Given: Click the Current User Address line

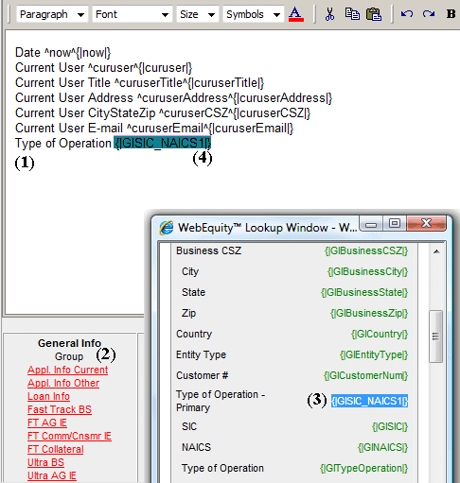Looking at the screenshot, I should click(x=174, y=98).
